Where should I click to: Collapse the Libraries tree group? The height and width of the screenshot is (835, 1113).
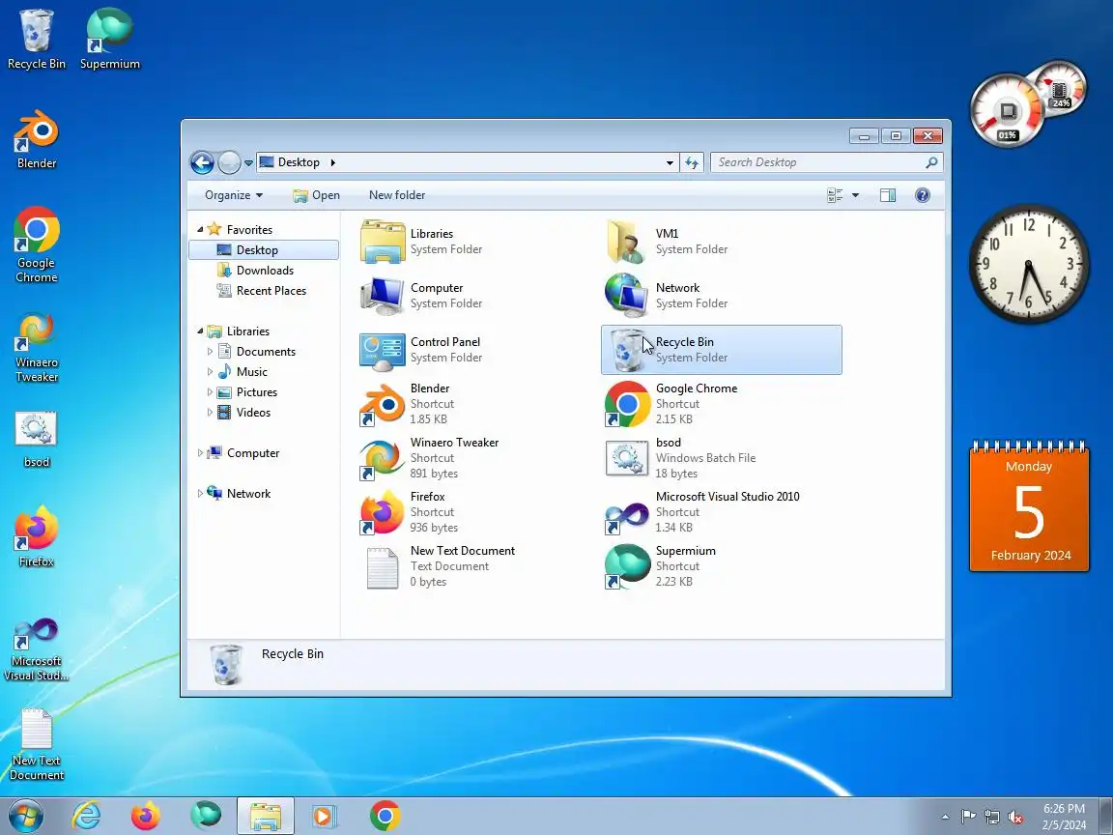[x=200, y=331]
